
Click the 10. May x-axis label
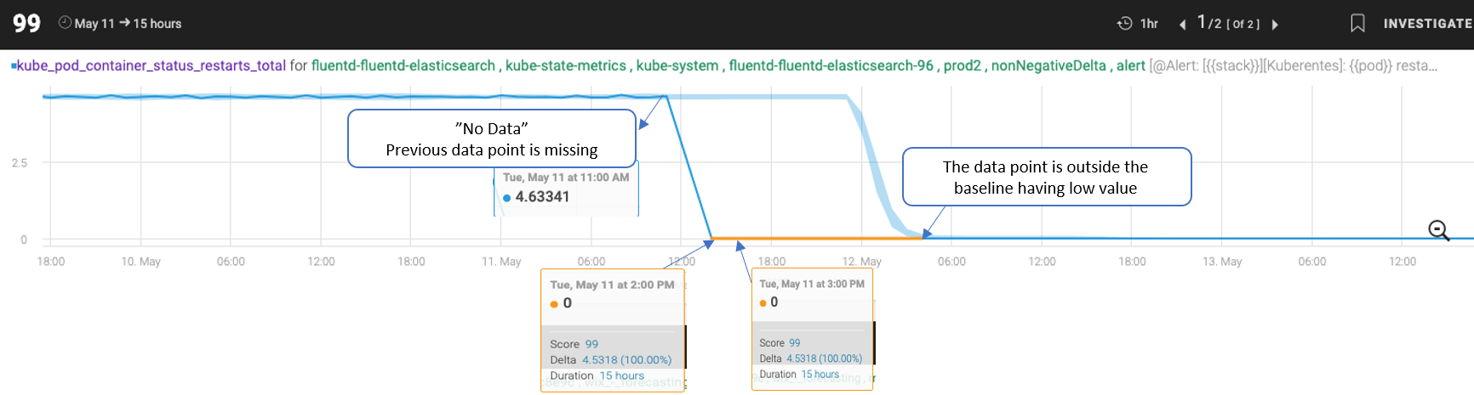click(140, 262)
